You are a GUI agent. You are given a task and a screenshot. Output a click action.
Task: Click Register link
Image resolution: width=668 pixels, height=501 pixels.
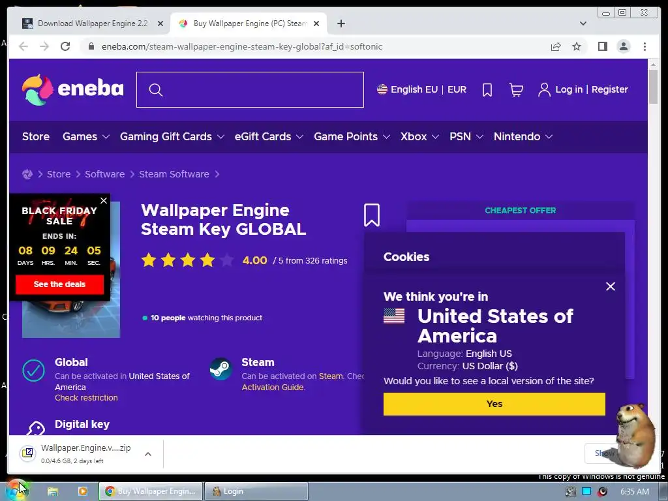coord(610,89)
